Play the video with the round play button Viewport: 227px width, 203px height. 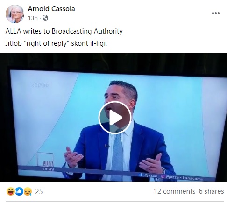pos(115,118)
